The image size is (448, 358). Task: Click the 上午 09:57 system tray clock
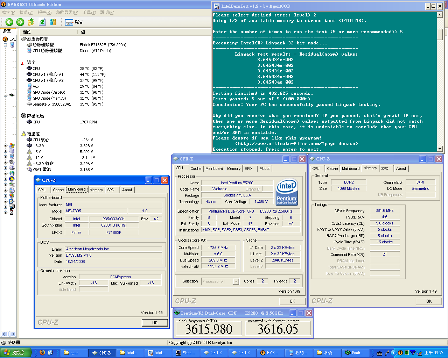434,353
